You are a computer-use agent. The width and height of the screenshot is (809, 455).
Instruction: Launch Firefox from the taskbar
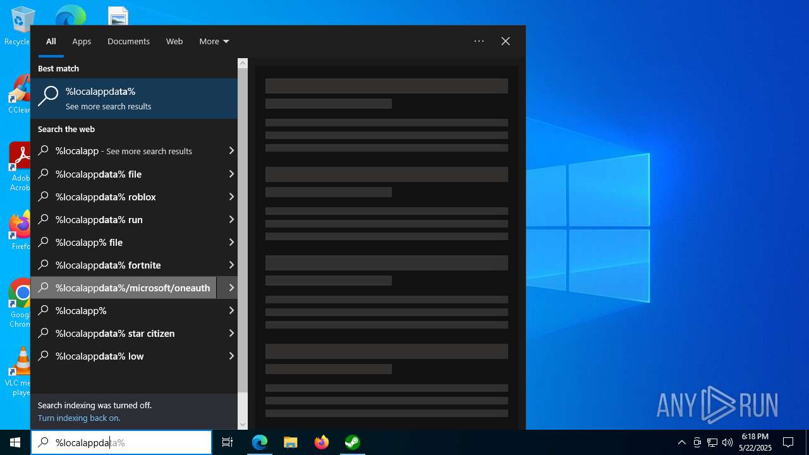(322, 442)
